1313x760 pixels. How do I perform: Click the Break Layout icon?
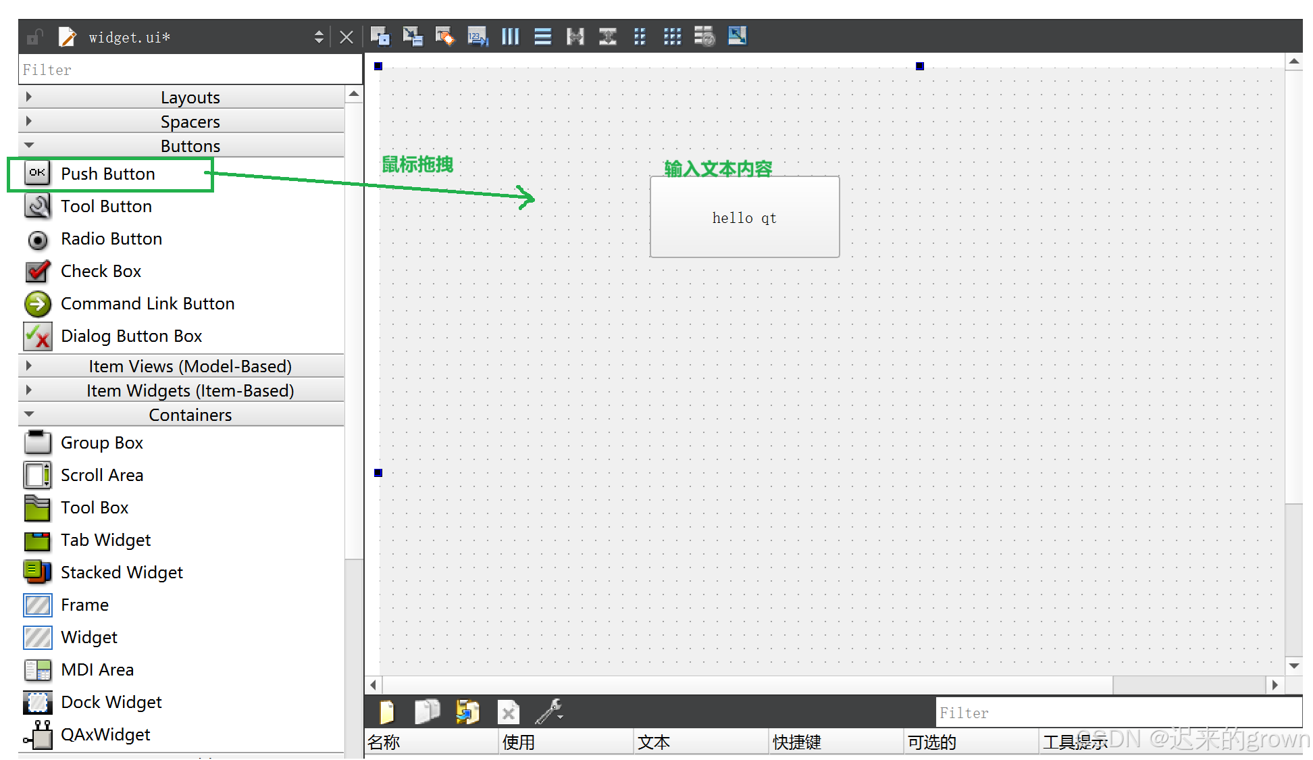(x=704, y=36)
